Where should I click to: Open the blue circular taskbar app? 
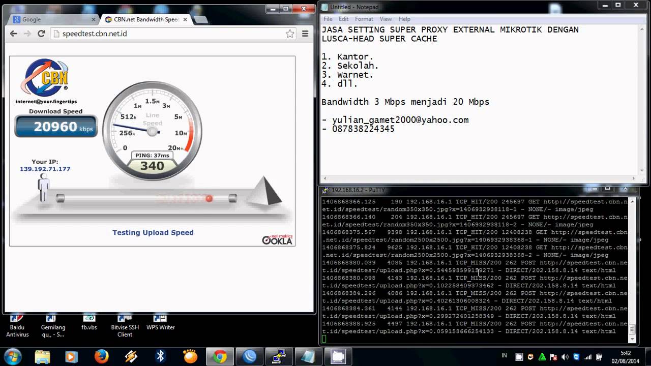click(249, 356)
